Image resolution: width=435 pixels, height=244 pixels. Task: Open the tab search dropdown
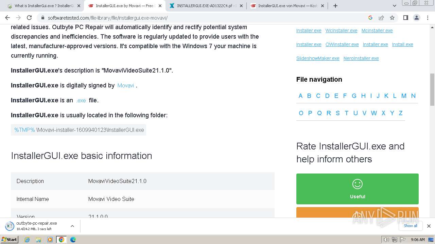[x=395, y=6]
